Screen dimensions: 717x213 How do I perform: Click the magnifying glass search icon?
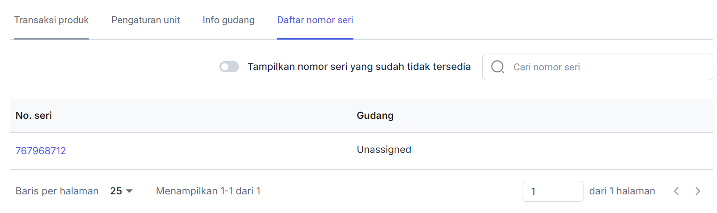(498, 67)
